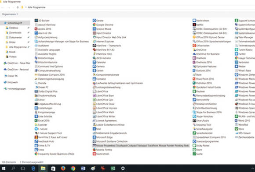Select Mouse Properties highlighted entry
The height and width of the screenshot is (172, 255).
141,146
